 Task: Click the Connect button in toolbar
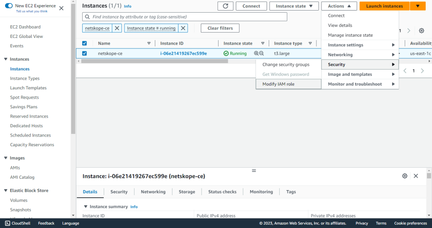[251, 6]
